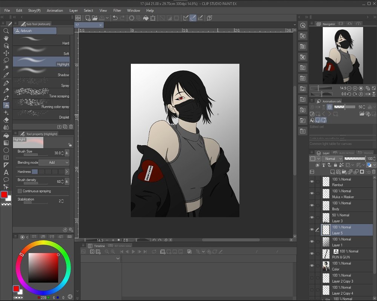This screenshot has height=301, width=377.
Task: Delete the selected sub tool
Action: click(x=71, y=127)
